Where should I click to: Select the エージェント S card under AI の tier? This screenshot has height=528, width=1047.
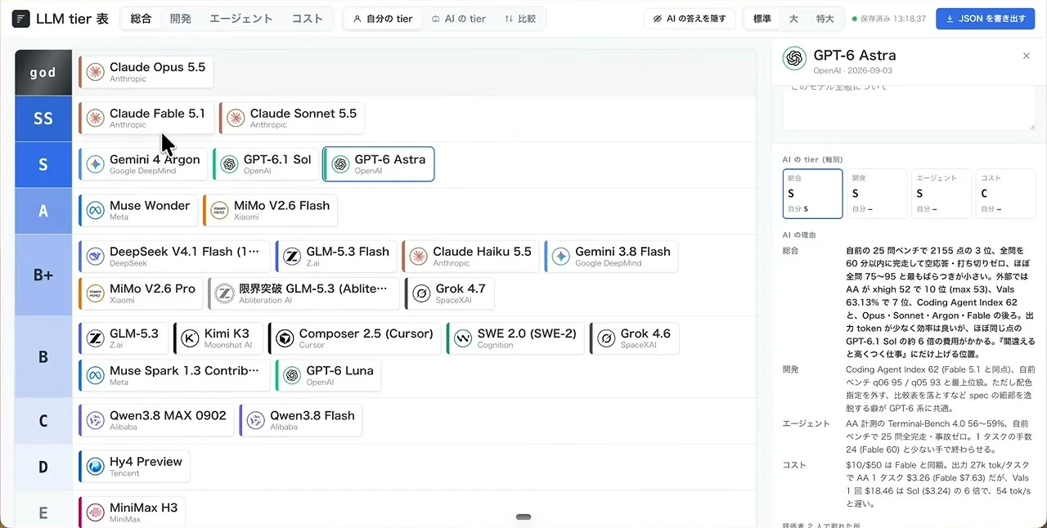point(941,194)
